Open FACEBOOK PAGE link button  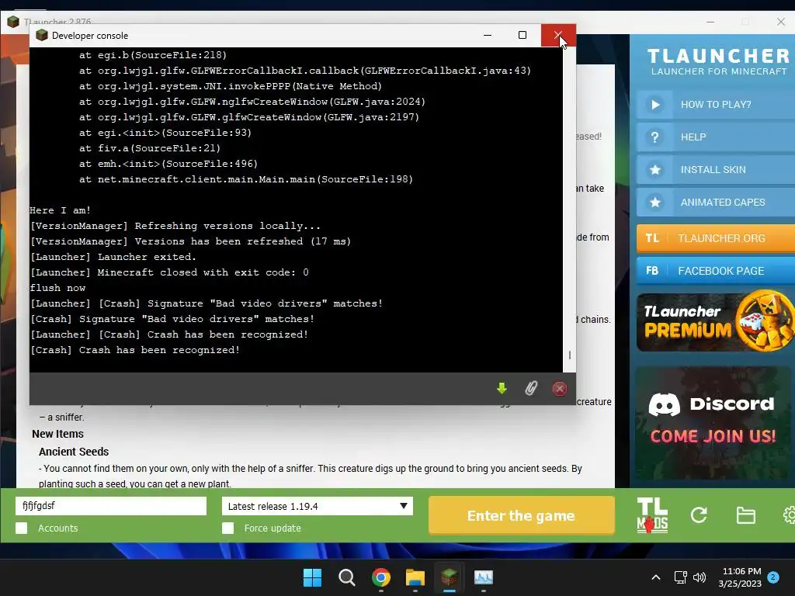pos(716,271)
